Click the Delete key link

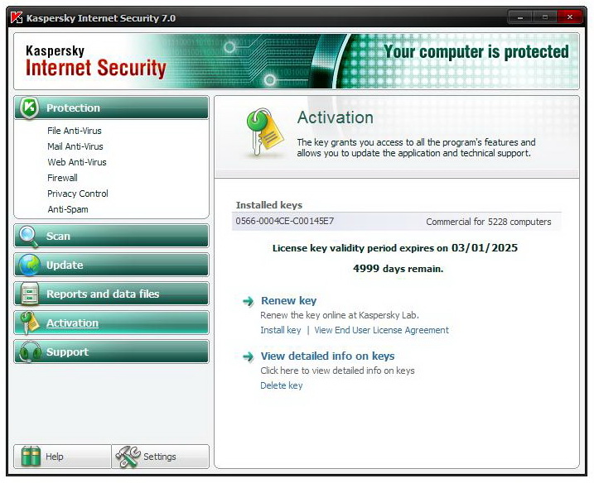[x=282, y=385]
